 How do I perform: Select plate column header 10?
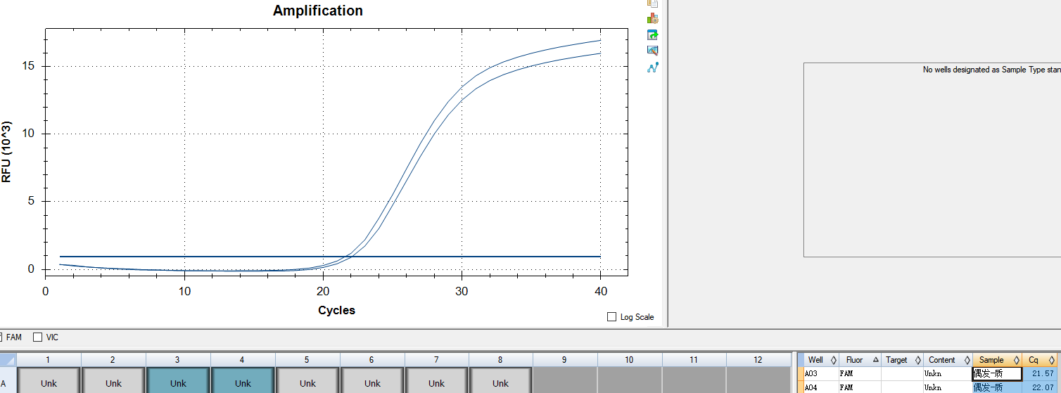pos(630,360)
